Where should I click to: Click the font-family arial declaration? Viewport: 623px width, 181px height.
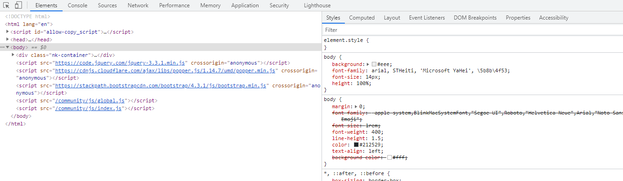pos(421,71)
